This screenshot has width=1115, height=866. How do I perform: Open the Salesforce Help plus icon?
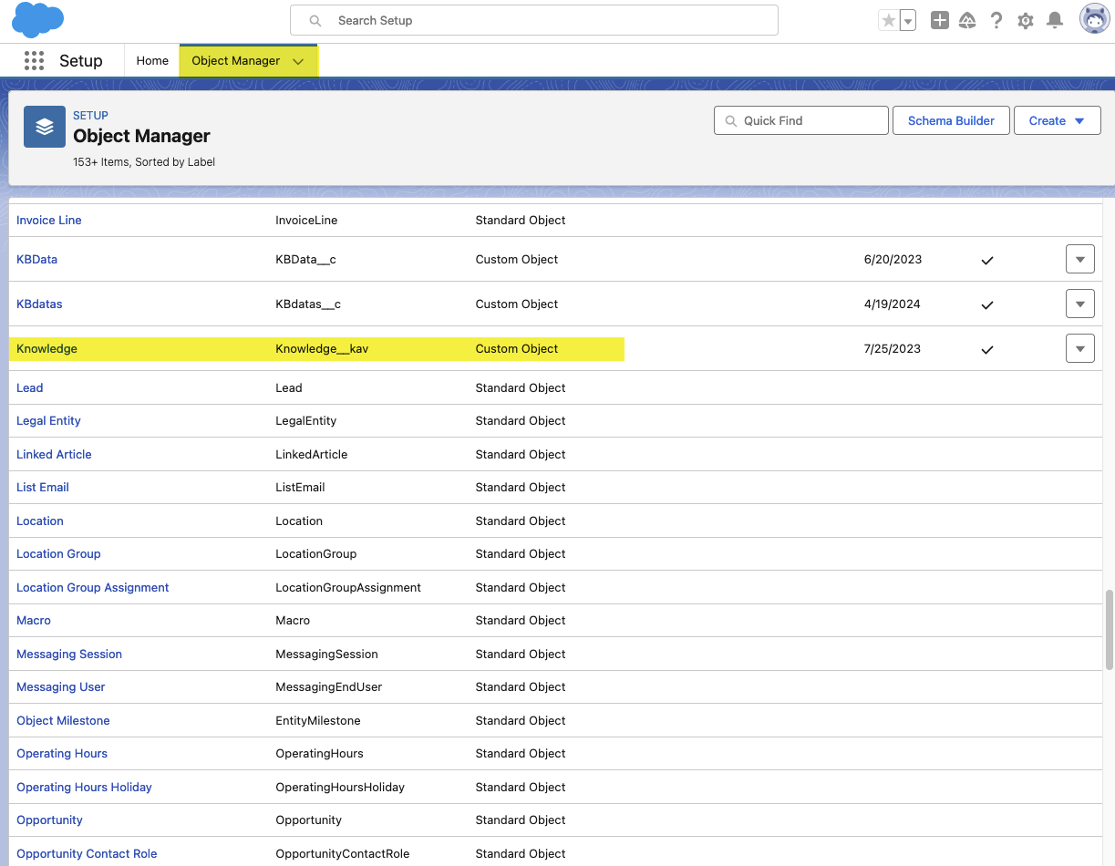tap(939, 19)
